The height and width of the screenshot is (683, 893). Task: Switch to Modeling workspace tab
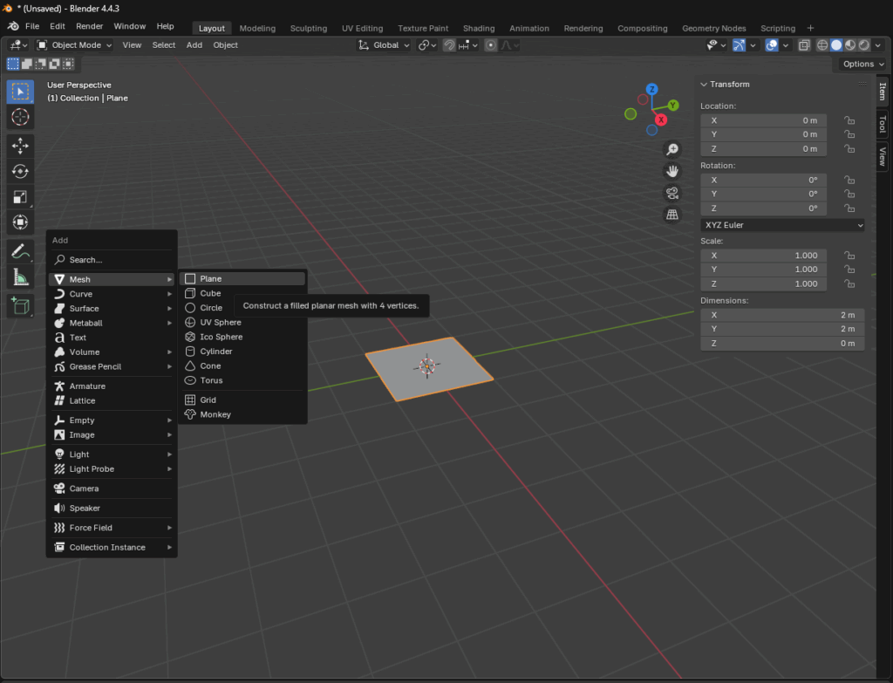pyautogui.click(x=257, y=28)
